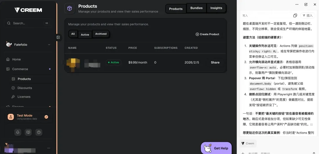Open Discounts in the sidebar
This screenshot has width=319, height=154.
point(25,88)
